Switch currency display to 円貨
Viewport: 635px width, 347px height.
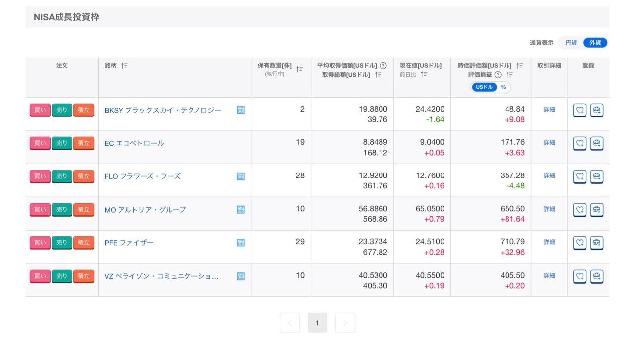click(x=571, y=43)
